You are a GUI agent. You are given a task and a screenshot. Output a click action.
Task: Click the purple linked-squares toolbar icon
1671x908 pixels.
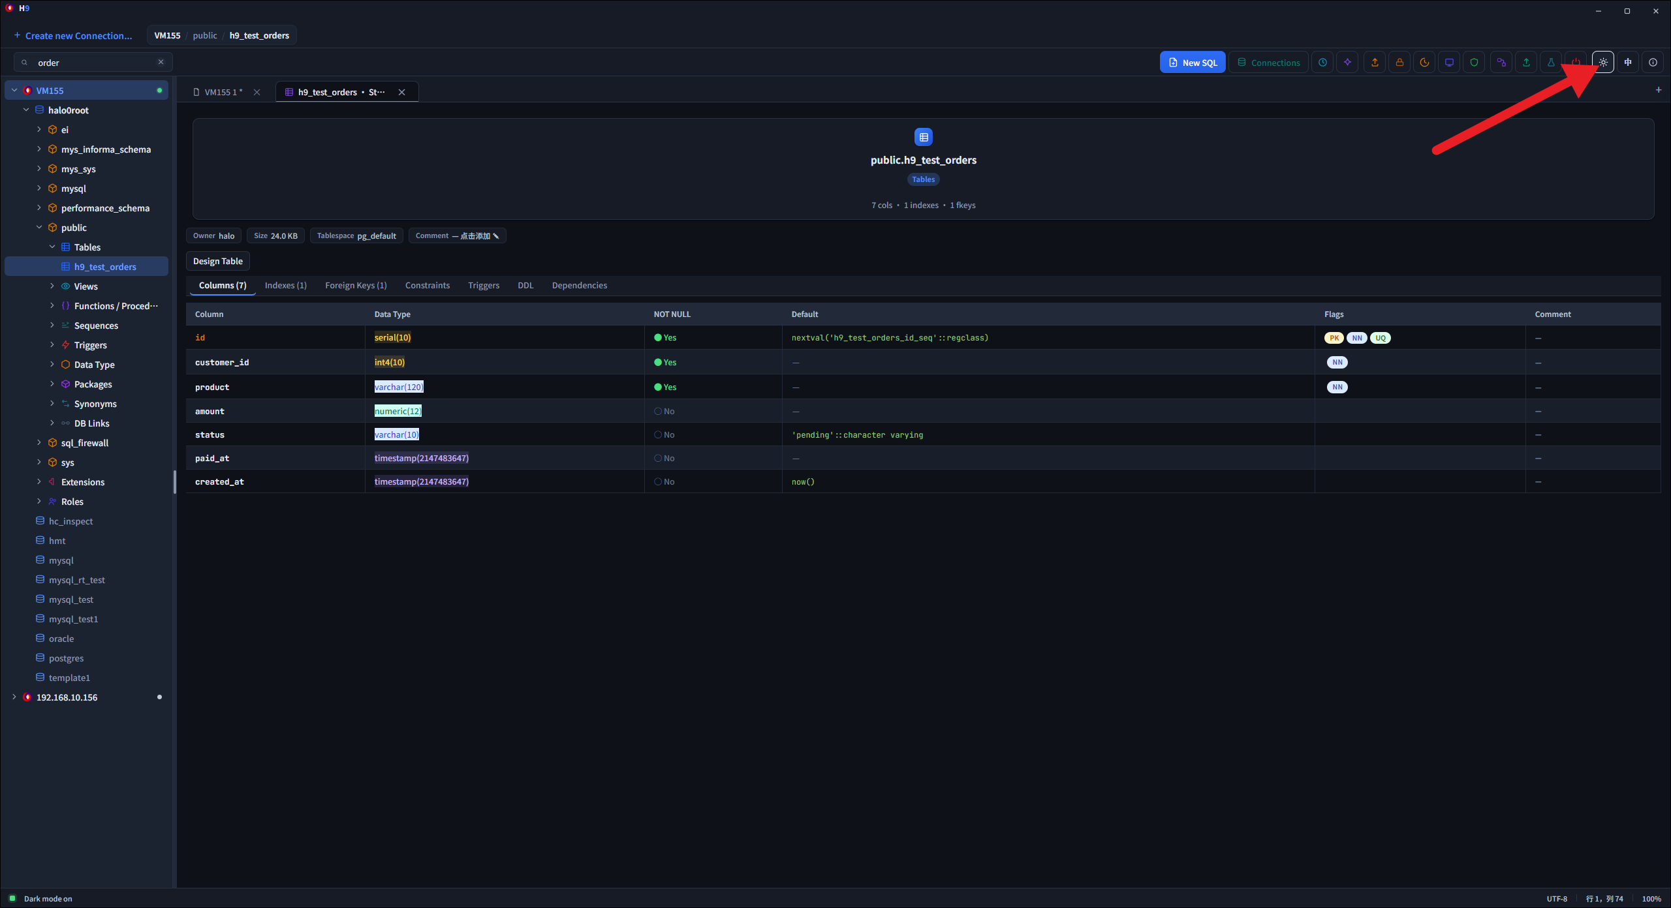pyautogui.click(x=1501, y=63)
